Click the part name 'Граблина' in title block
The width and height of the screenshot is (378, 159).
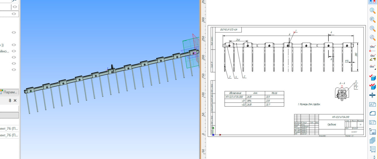click(x=332, y=124)
